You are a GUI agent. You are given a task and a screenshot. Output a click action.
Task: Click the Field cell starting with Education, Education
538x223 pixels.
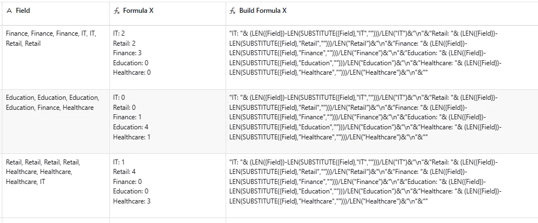click(x=56, y=122)
